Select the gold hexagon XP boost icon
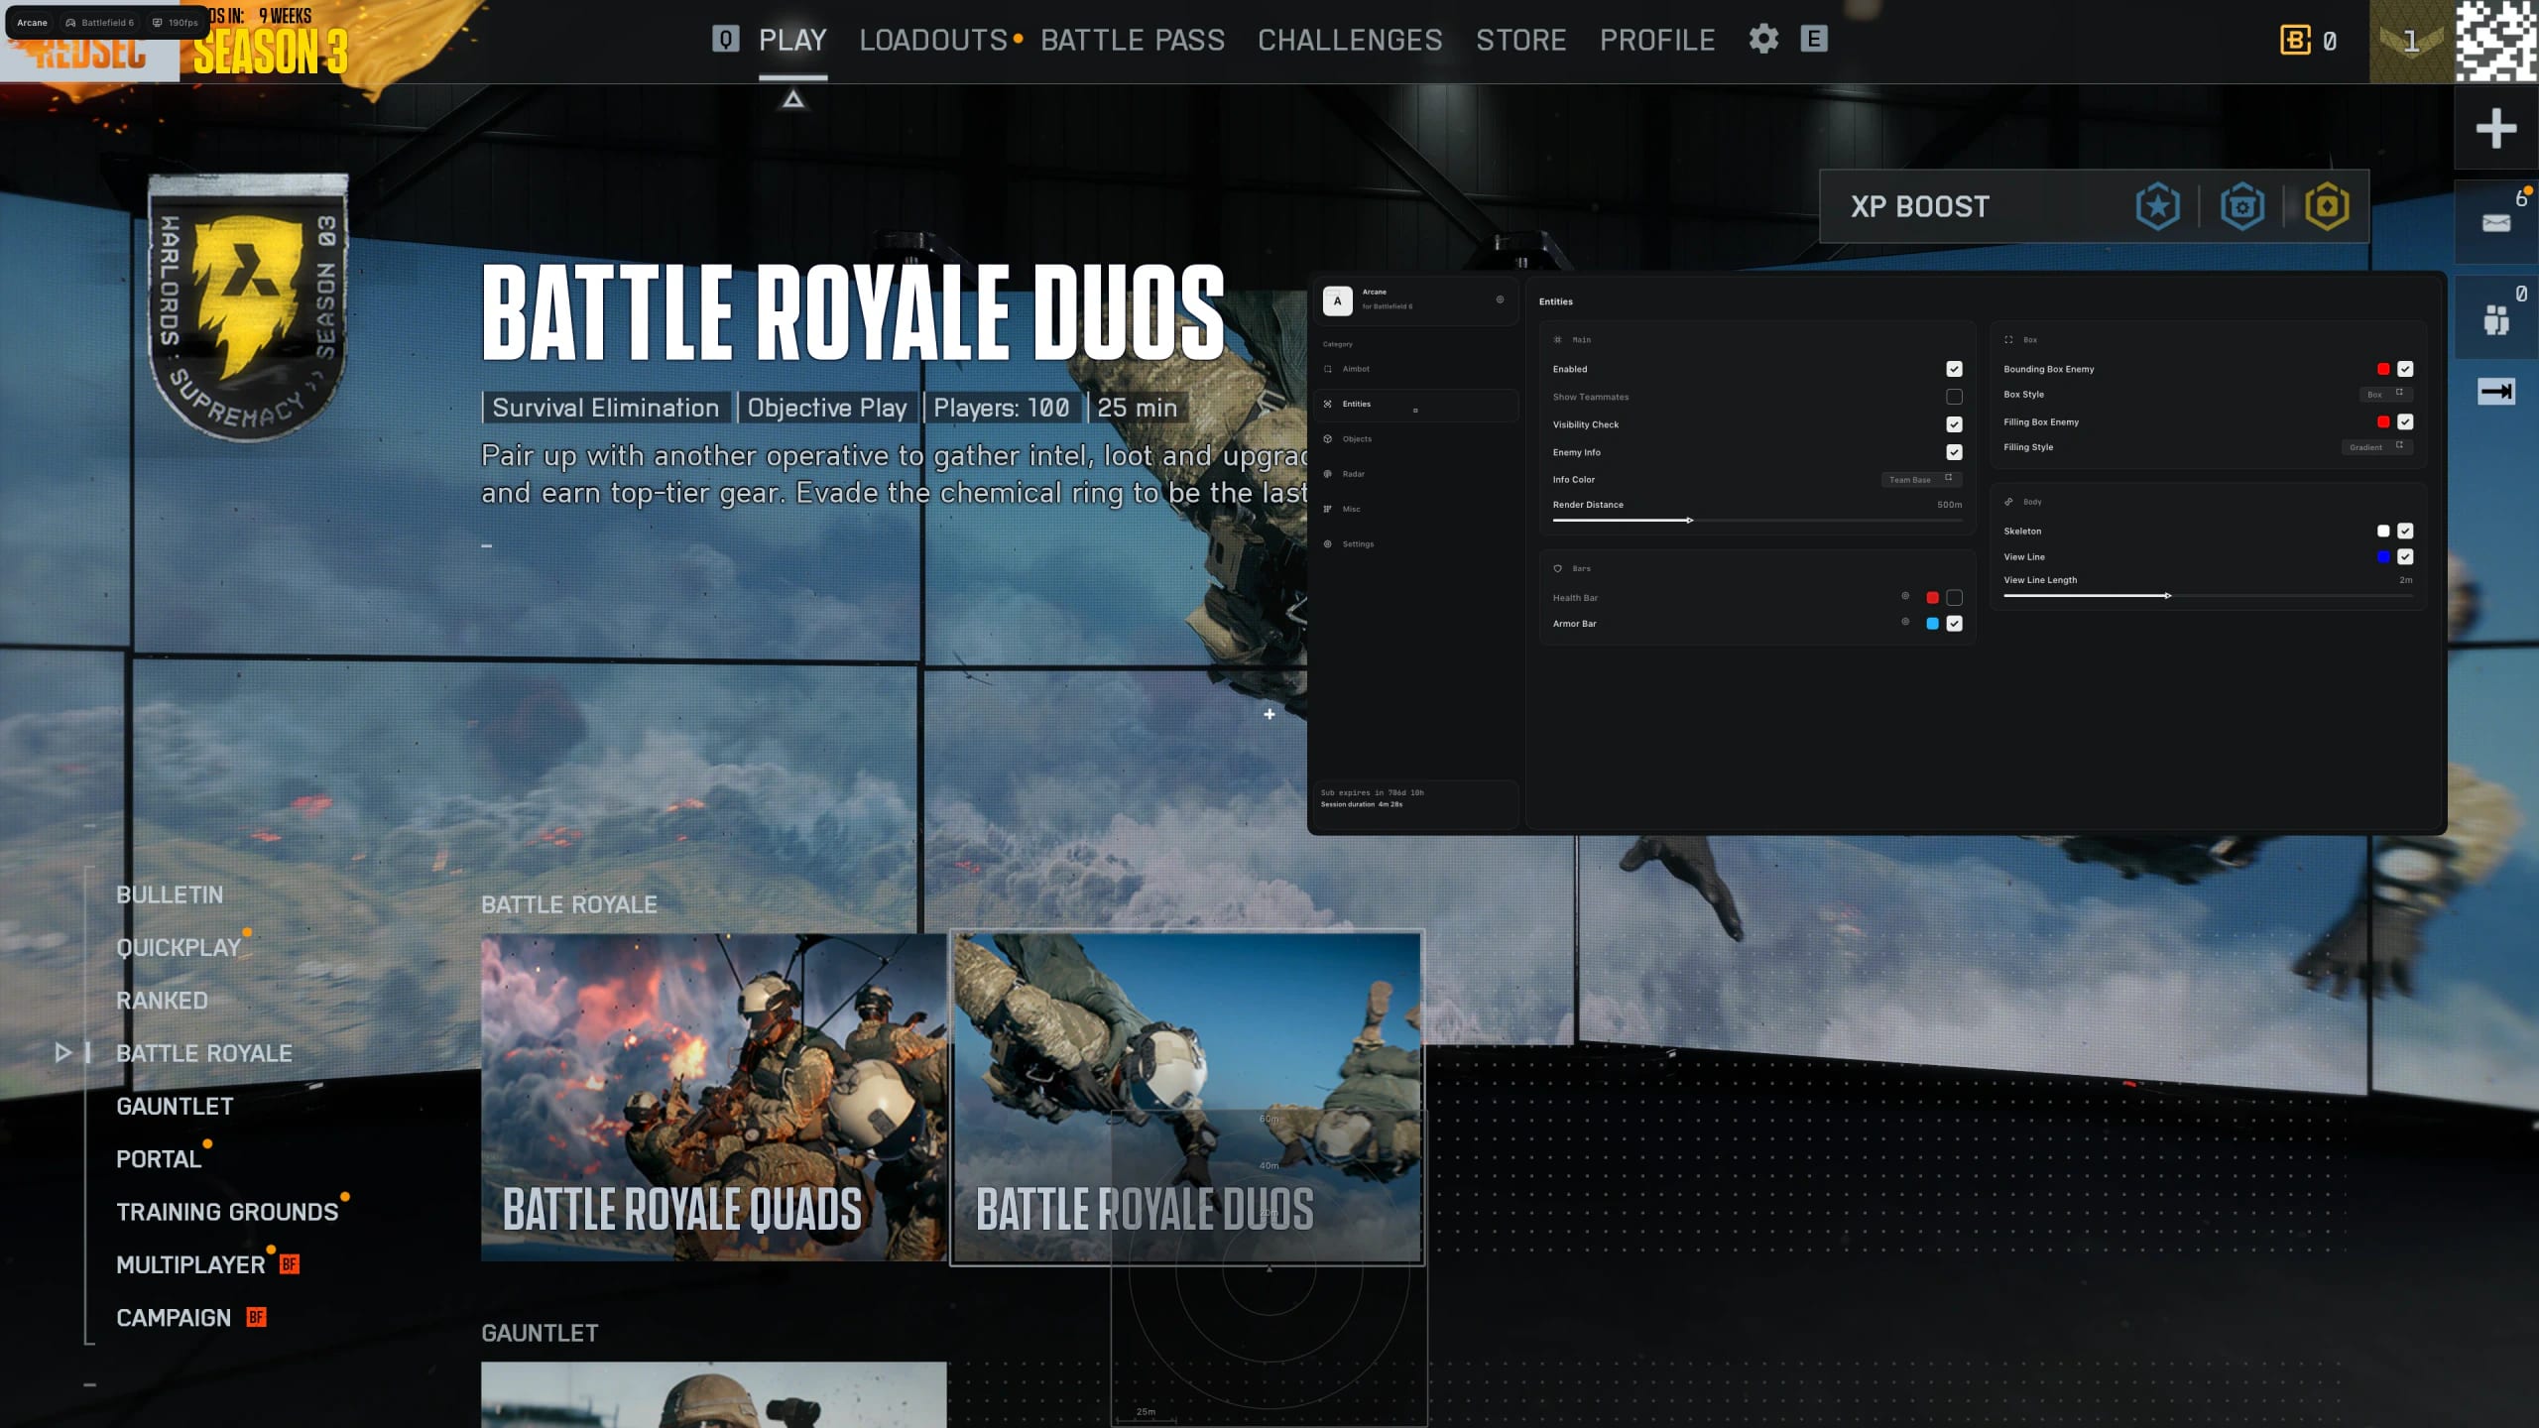Viewport: 2539px width, 1428px height. (2327, 206)
